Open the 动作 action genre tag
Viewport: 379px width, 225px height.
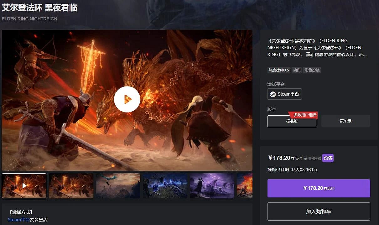pos(297,70)
